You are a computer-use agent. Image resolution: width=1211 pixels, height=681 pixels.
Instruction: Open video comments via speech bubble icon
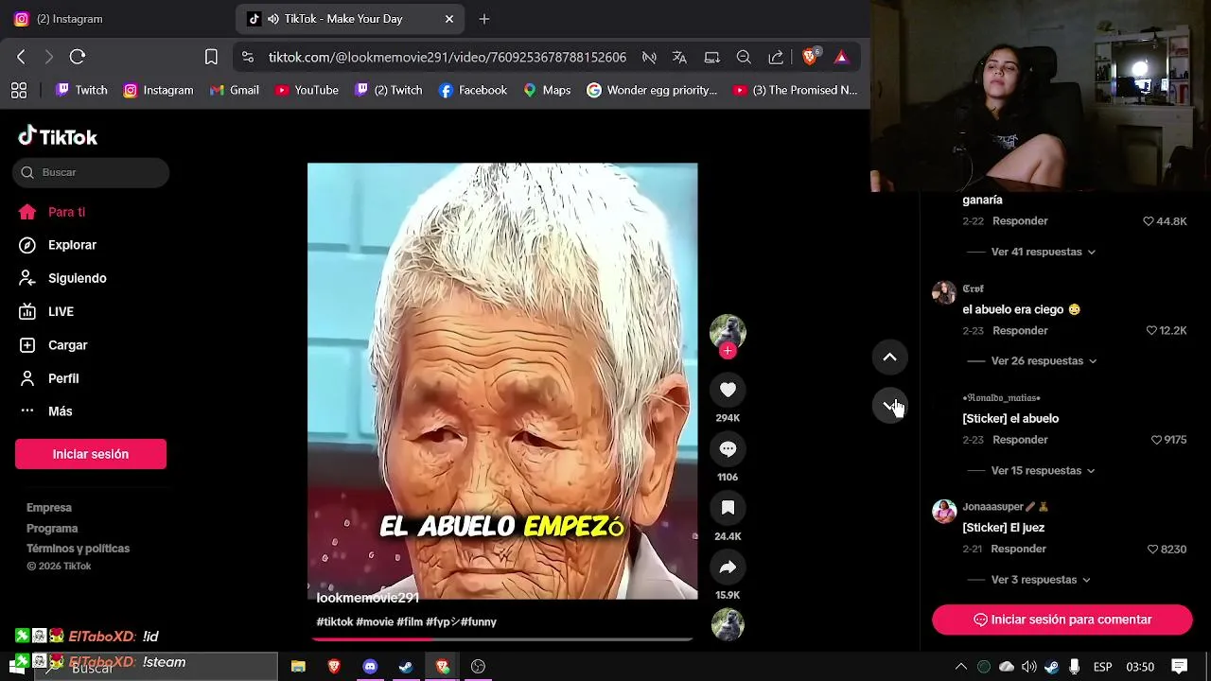[728, 449]
